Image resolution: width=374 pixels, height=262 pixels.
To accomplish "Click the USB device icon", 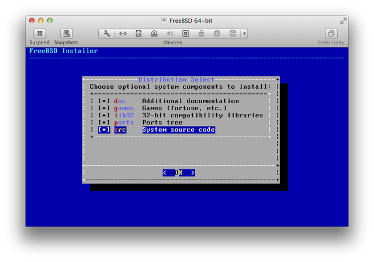I will 201,34.
